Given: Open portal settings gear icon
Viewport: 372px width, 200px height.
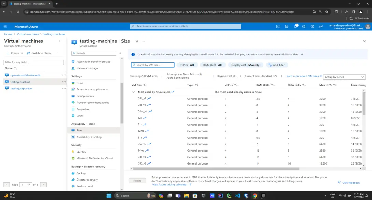Looking at the screenshot, I should (x=304, y=27).
